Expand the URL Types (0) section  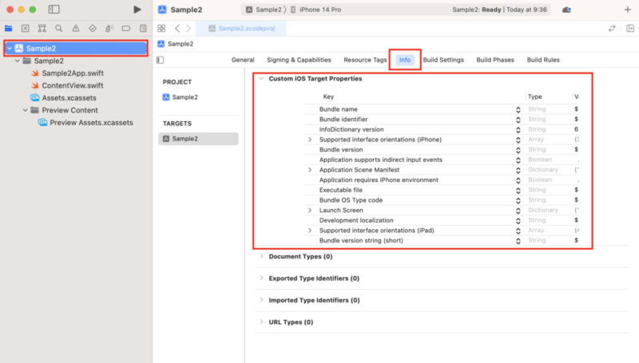[x=261, y=322]
